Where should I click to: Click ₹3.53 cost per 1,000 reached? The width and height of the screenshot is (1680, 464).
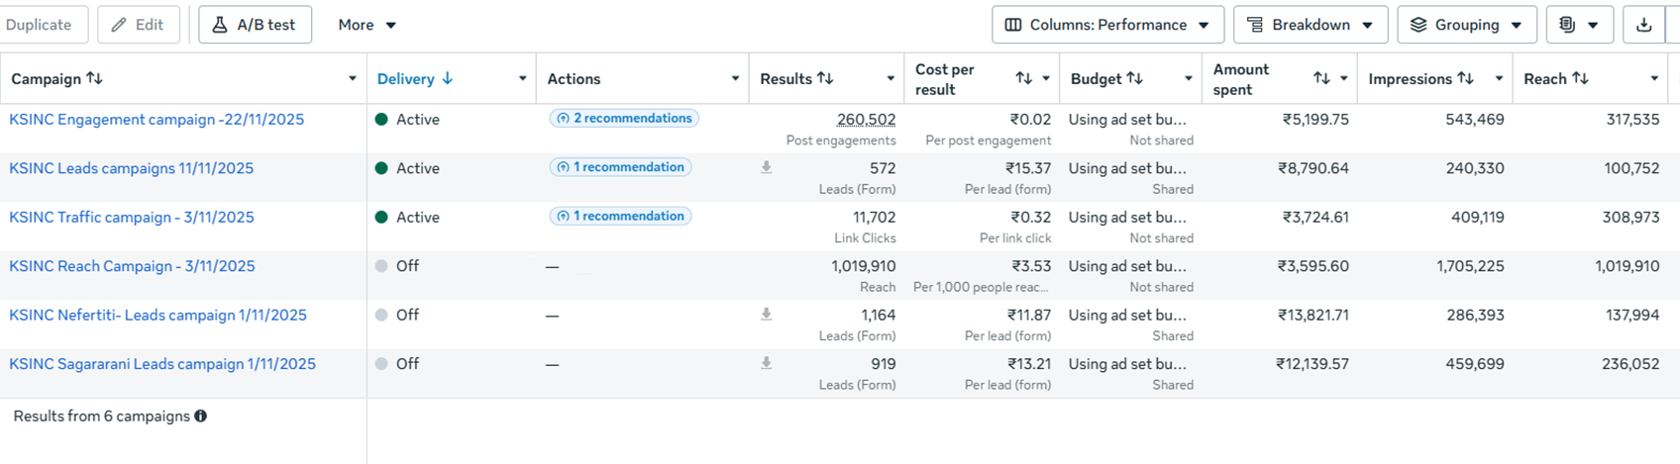1031,266
